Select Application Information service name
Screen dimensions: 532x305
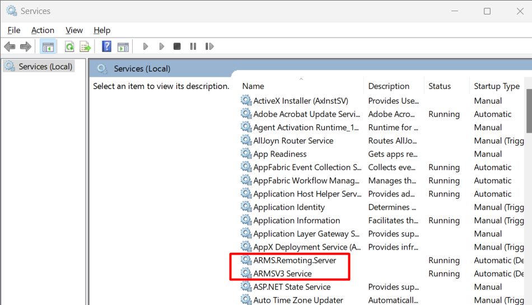click(x=297, y=220)
